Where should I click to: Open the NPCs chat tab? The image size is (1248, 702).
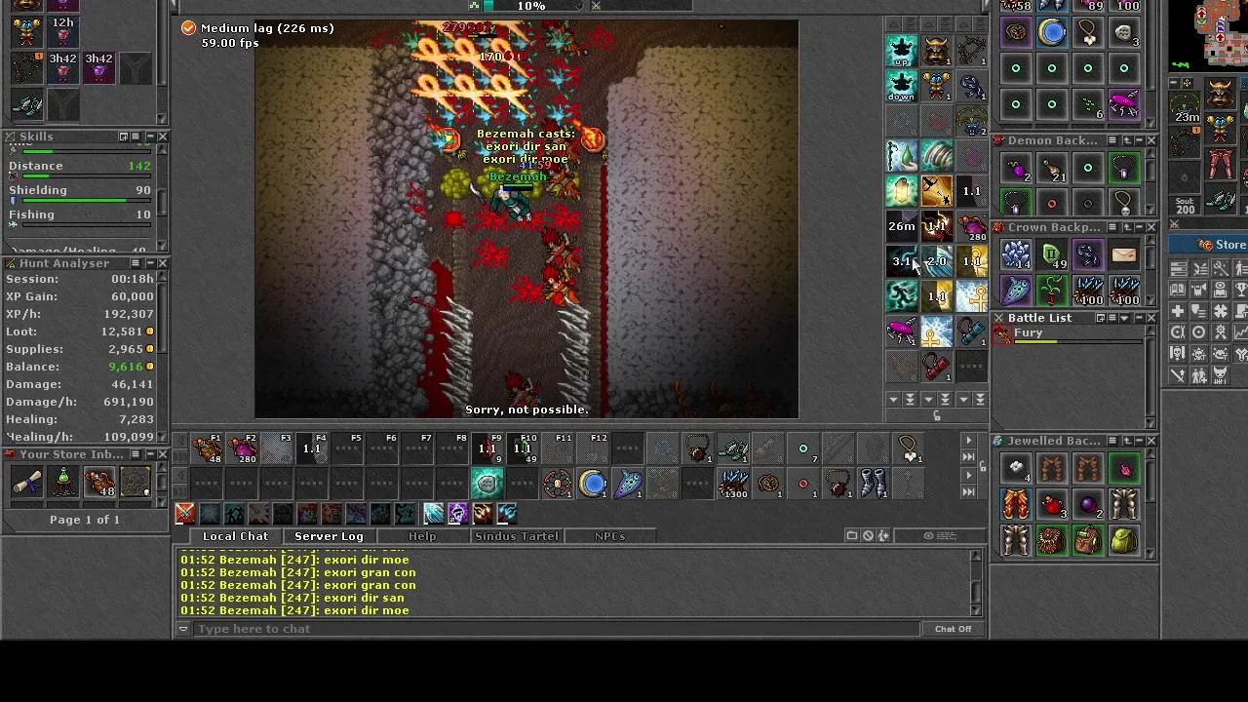point(609,536)
